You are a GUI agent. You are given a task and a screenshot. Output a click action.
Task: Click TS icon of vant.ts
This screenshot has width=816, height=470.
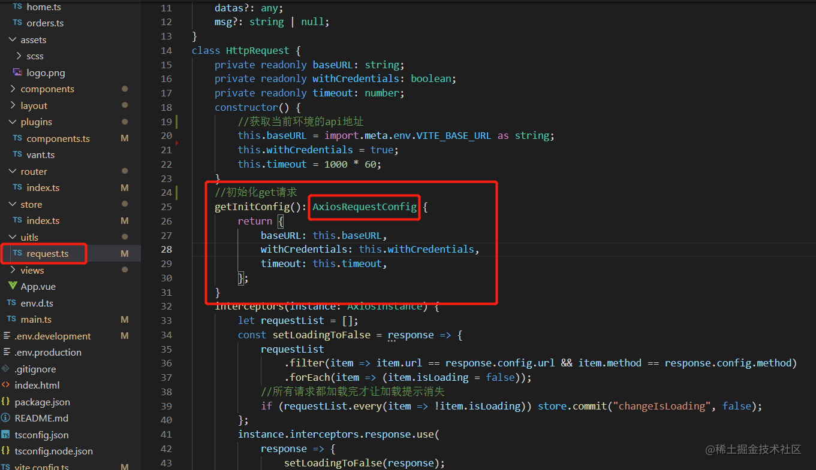point(17,154)
